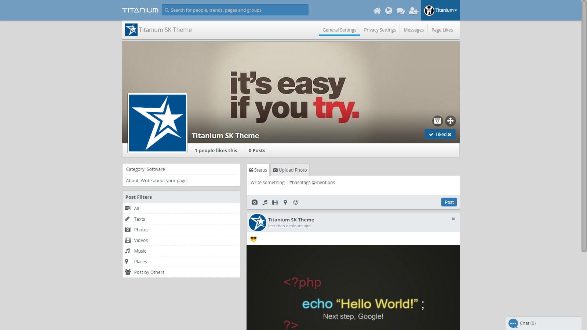587x330 pixels.
Task: Click the Write something status box
Action: click(x=353, y=185)
